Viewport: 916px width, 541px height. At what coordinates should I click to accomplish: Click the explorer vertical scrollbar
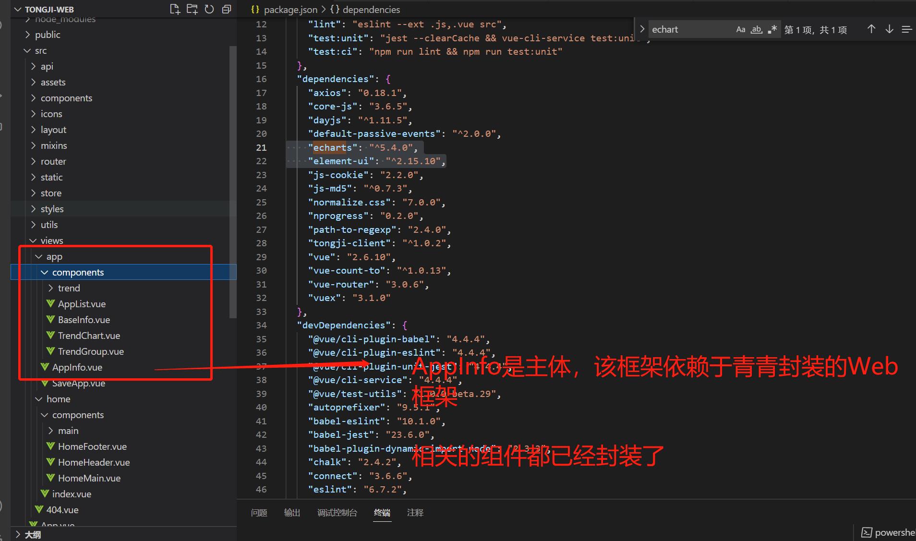click(x=233, y=182)
